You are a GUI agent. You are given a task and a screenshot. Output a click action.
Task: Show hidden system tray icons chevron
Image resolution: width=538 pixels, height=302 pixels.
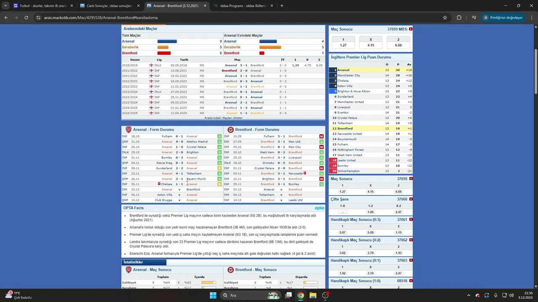[468, 295]
